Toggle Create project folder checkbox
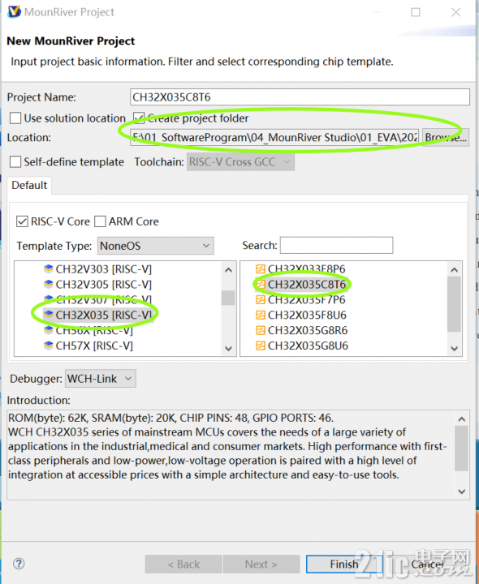The image size is (479, 584). click(139, 118)
